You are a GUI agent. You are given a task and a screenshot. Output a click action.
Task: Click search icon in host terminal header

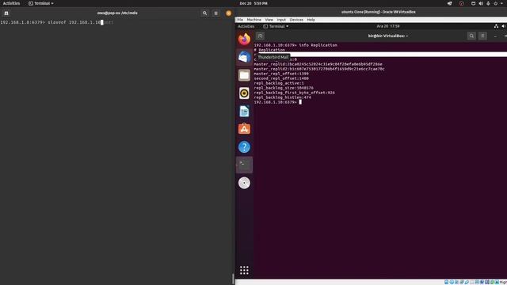click(x=204, y=13)
